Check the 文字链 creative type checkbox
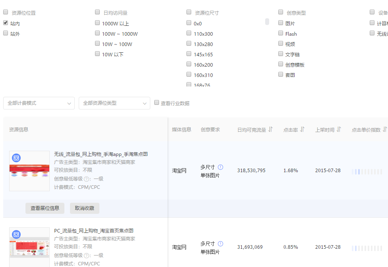Image resolution: width=388 pixels, height=267 pixels. [281, 54]
